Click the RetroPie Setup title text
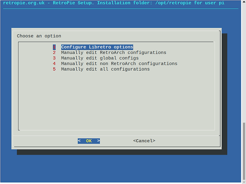 (x=114, y=3)
